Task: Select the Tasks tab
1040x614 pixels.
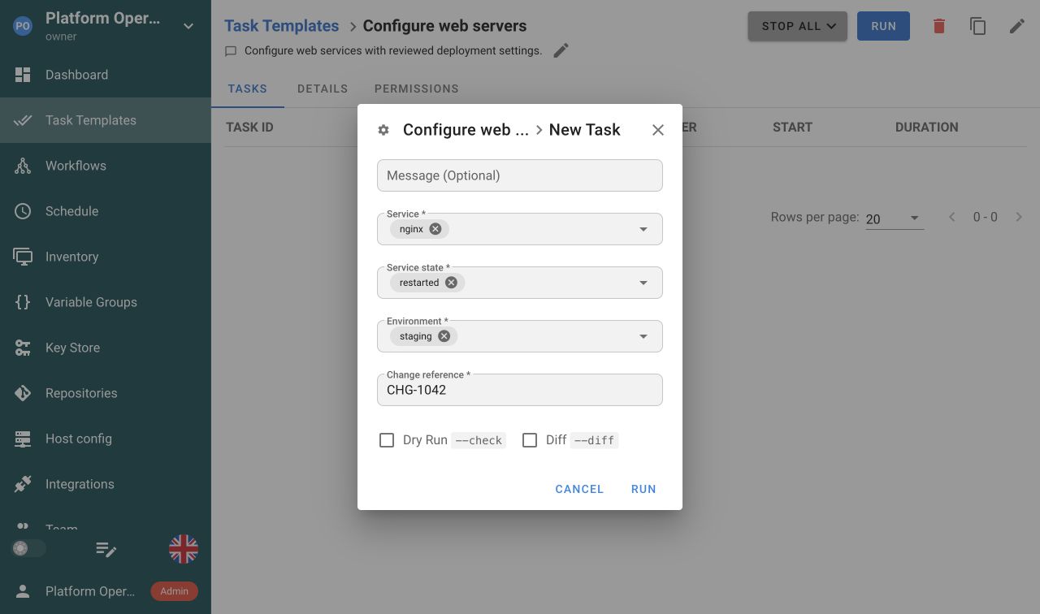Action: [248, 89]
